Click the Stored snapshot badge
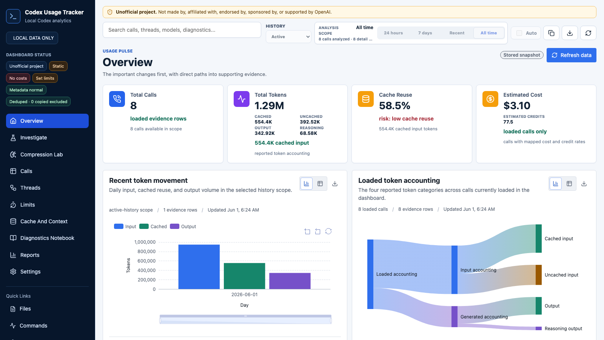Screen dimensions: 604x340 (522, 55)
